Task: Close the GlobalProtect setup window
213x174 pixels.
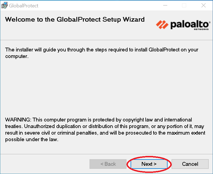Action: tap(203, 5)
